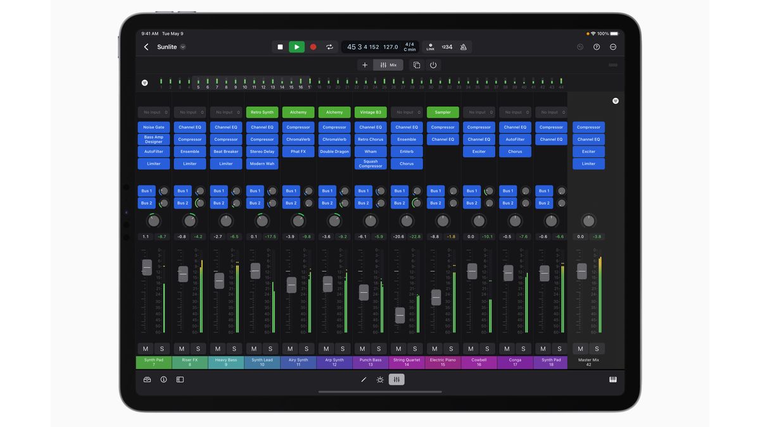Open the more options menu top right
Image resolution: width=760 pixels, height=427 pixels.
[612, 47]
